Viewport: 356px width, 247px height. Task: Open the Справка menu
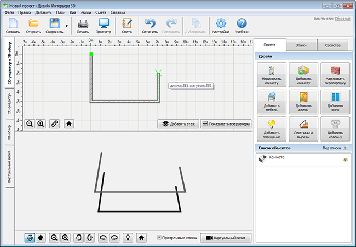[x=118, y=13]
